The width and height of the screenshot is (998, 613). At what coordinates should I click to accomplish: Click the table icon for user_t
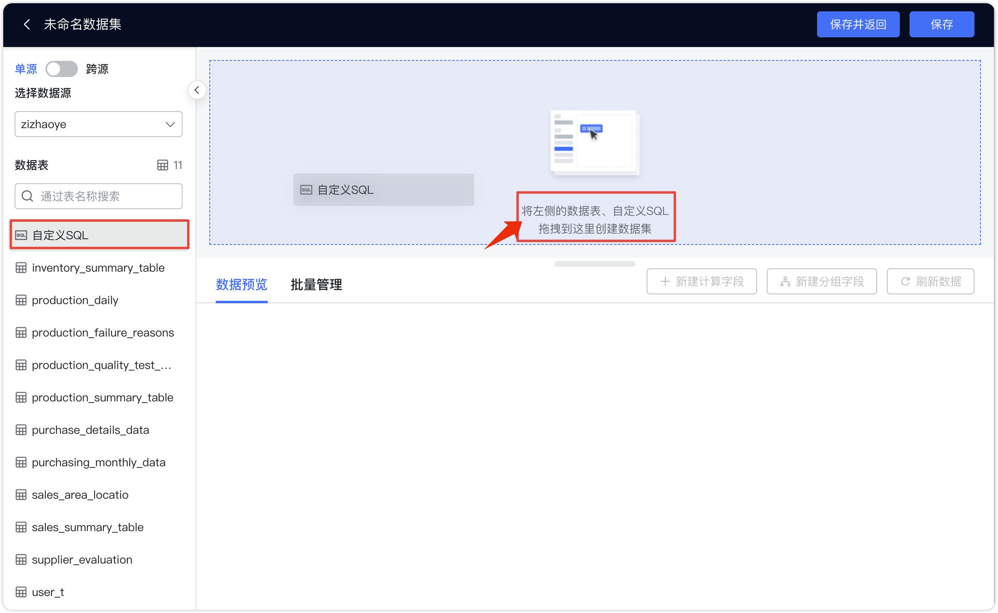tap(21, 592)
